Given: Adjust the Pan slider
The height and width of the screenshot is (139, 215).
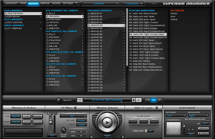Looking at the screenshot, I should pos(81,136).
